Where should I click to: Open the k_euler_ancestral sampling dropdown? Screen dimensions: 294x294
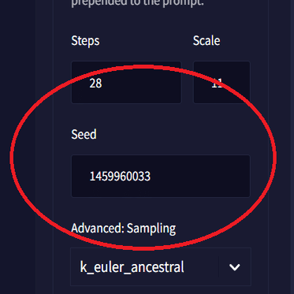(161, 266)
